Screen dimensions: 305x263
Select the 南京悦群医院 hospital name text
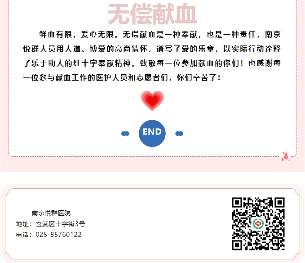pos(51,213)
